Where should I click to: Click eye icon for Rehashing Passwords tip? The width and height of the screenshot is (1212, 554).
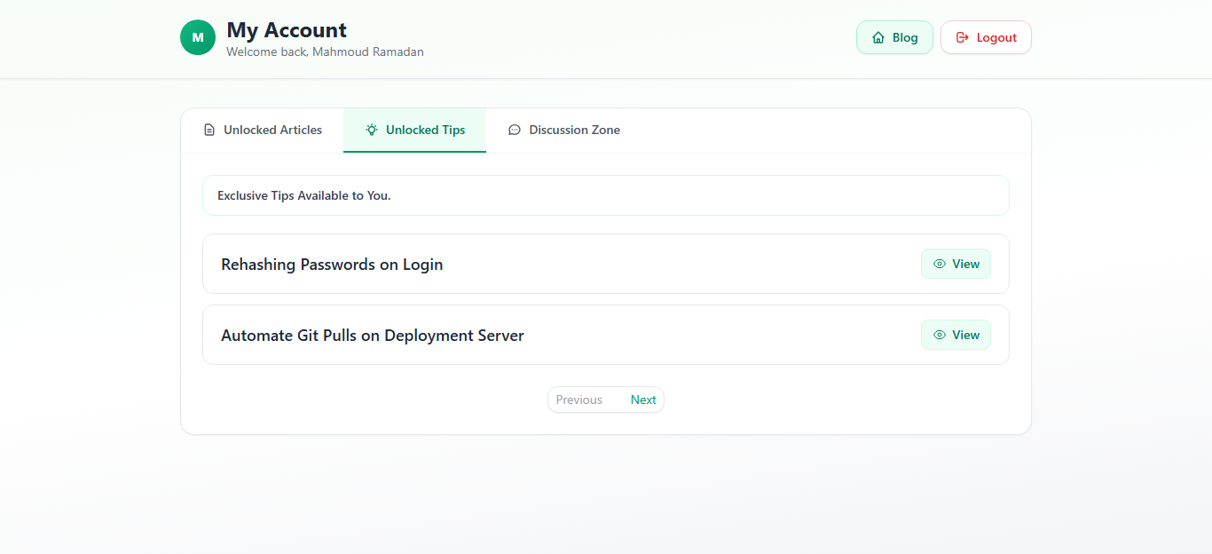(940, 264)
